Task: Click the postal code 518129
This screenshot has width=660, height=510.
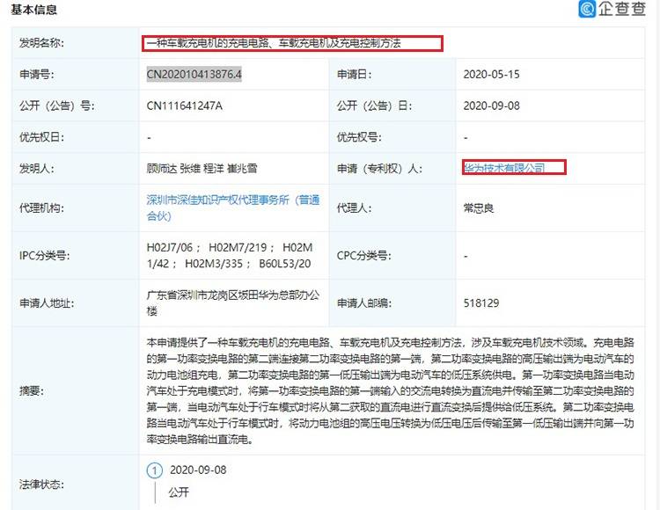Action: click(x=481, y=302)
